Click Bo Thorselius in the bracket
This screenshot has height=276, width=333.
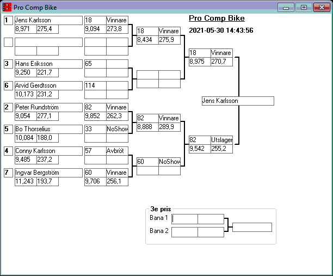48,129
